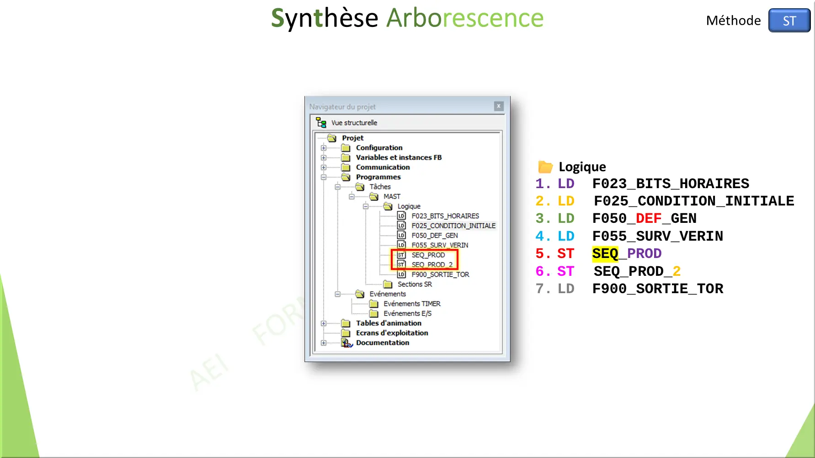Collapse the Programmes node

323,177
